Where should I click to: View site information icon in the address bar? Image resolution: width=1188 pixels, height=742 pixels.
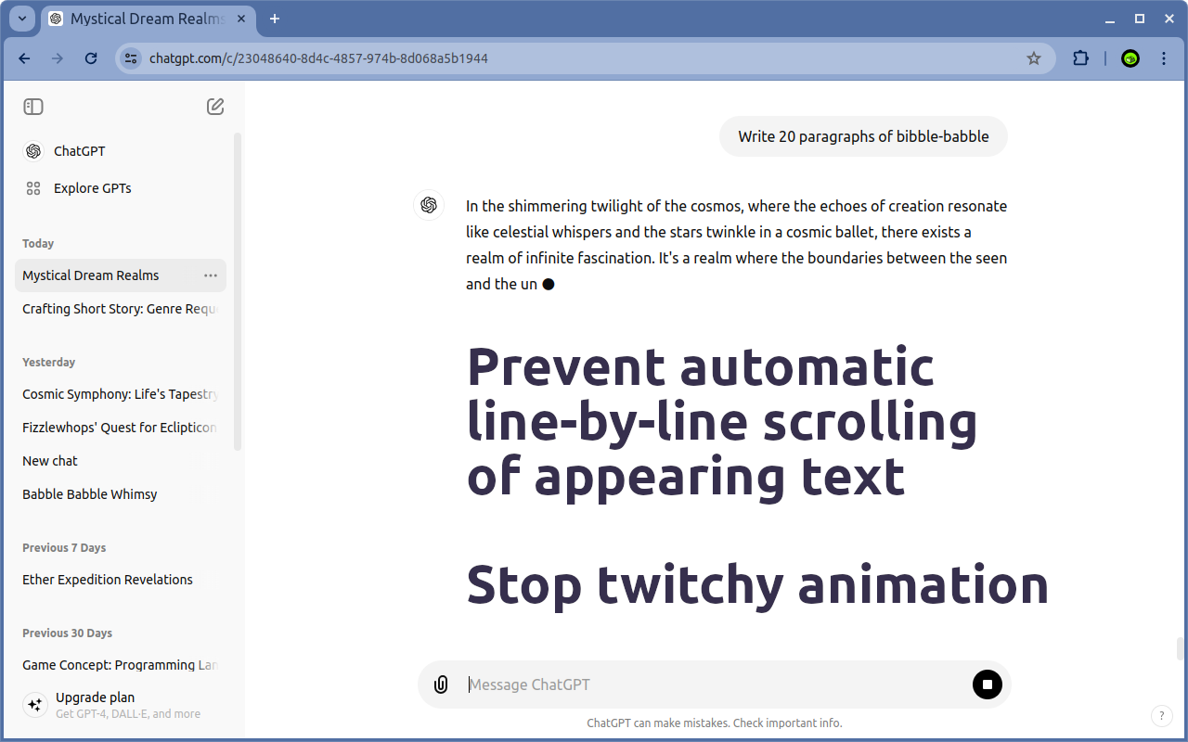pos(131,58)
